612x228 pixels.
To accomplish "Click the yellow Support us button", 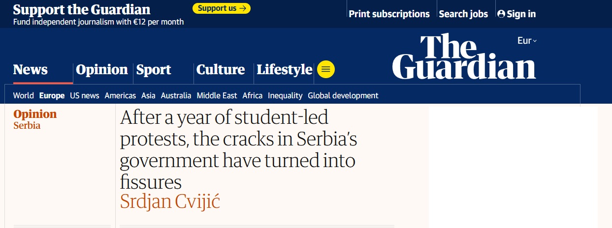I will click(222, 8).
